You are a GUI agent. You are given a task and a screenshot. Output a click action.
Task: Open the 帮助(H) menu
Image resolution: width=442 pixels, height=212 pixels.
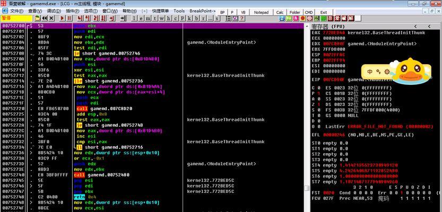point(129,11)
